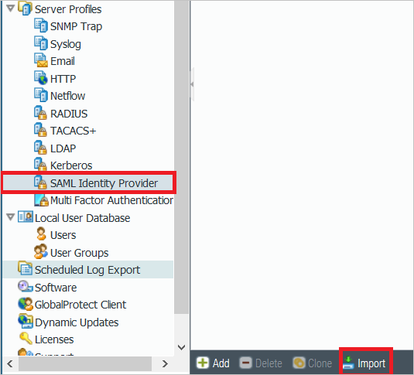Click the Server Profiles folder icon
414x375 pixels.
pyautogui.click(x=25, y=9)
